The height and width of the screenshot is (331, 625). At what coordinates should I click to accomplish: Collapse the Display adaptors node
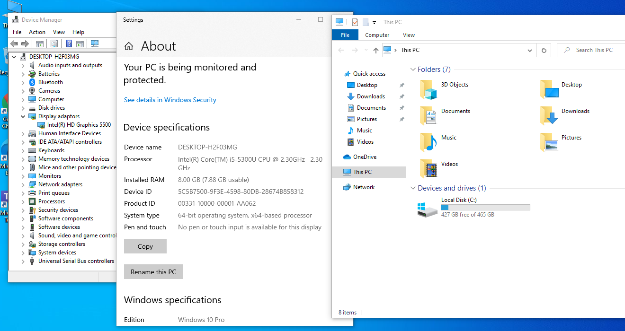23,116
